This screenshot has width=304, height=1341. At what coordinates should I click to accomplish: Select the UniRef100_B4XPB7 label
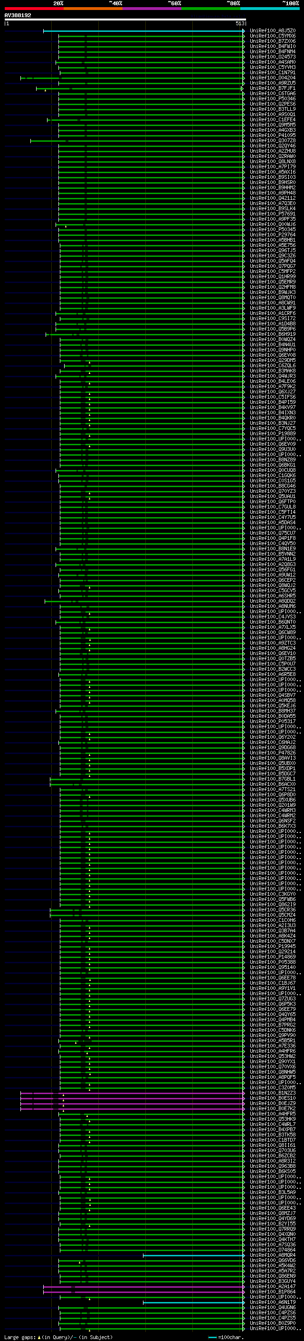[x=273, y=1130]
